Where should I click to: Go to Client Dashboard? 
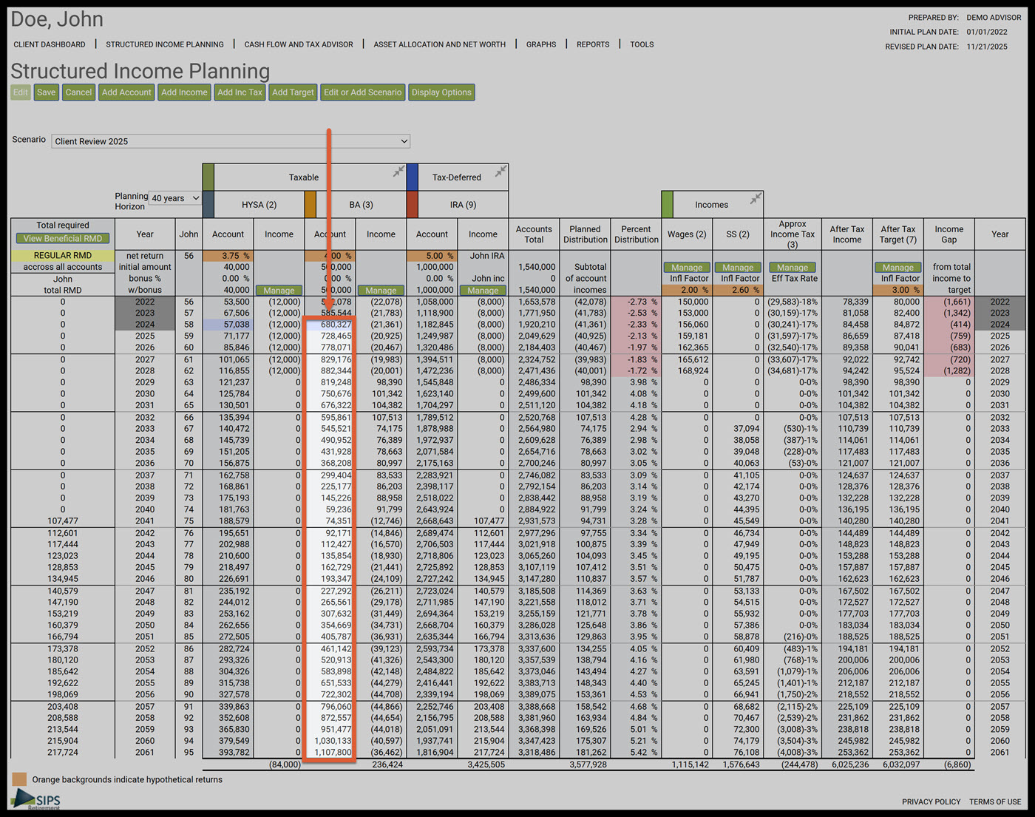coord(50,44)
